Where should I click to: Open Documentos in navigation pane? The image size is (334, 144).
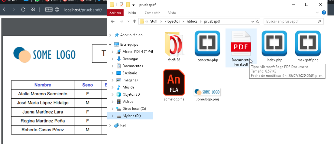point(132,66)
